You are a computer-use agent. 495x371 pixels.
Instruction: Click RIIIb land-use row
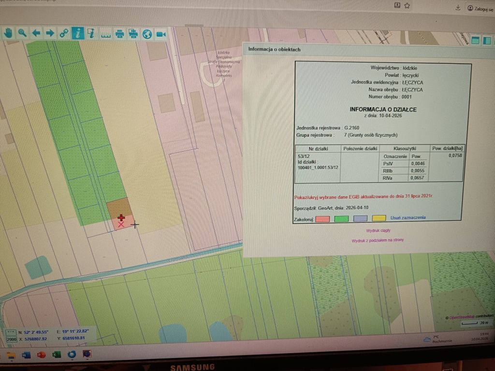[405, 171]
